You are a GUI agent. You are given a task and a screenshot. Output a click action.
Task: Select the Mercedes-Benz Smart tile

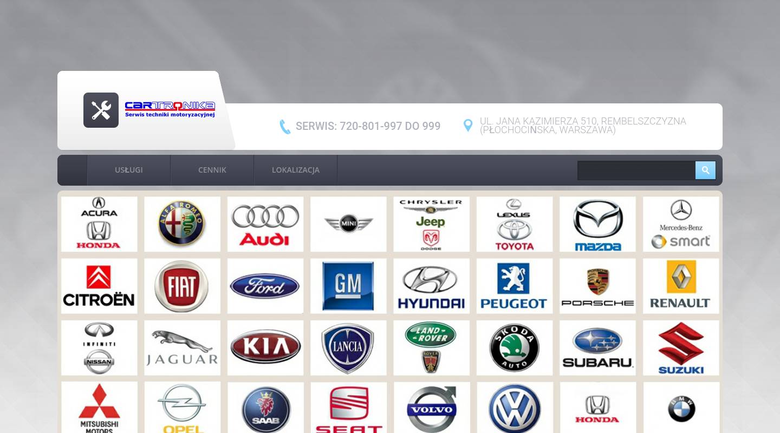(681, 224)
